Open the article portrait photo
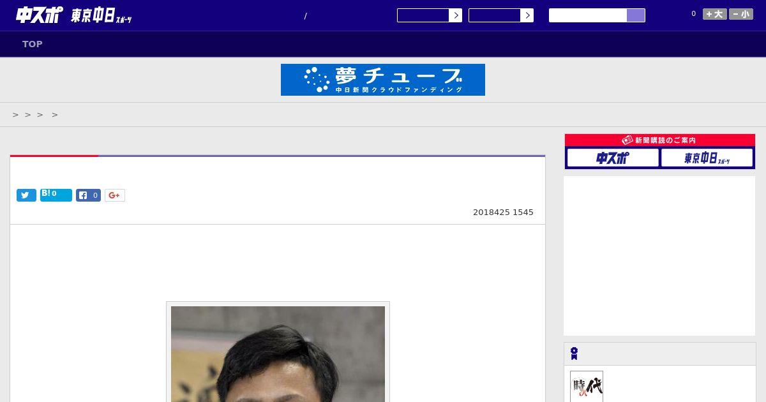This screenshot has width=766, height=402. 278,354
